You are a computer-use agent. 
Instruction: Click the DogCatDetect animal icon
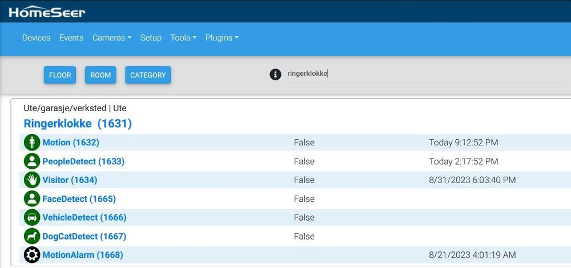[32, 236]
